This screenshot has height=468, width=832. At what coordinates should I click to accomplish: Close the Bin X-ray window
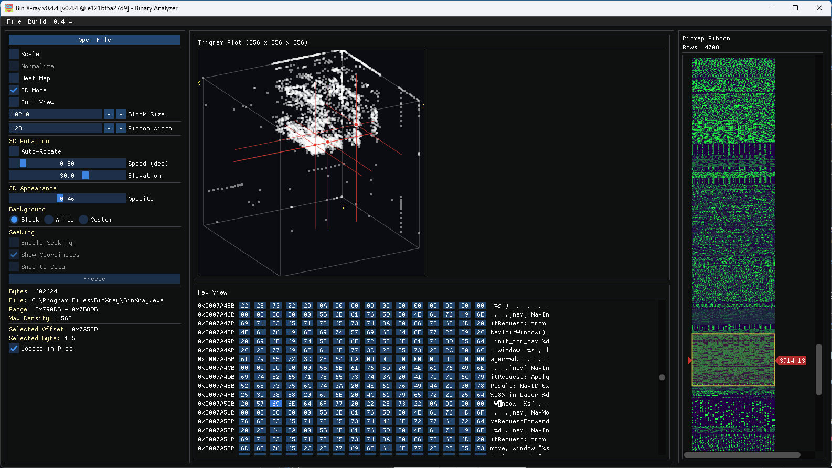(x=819, y=8)
